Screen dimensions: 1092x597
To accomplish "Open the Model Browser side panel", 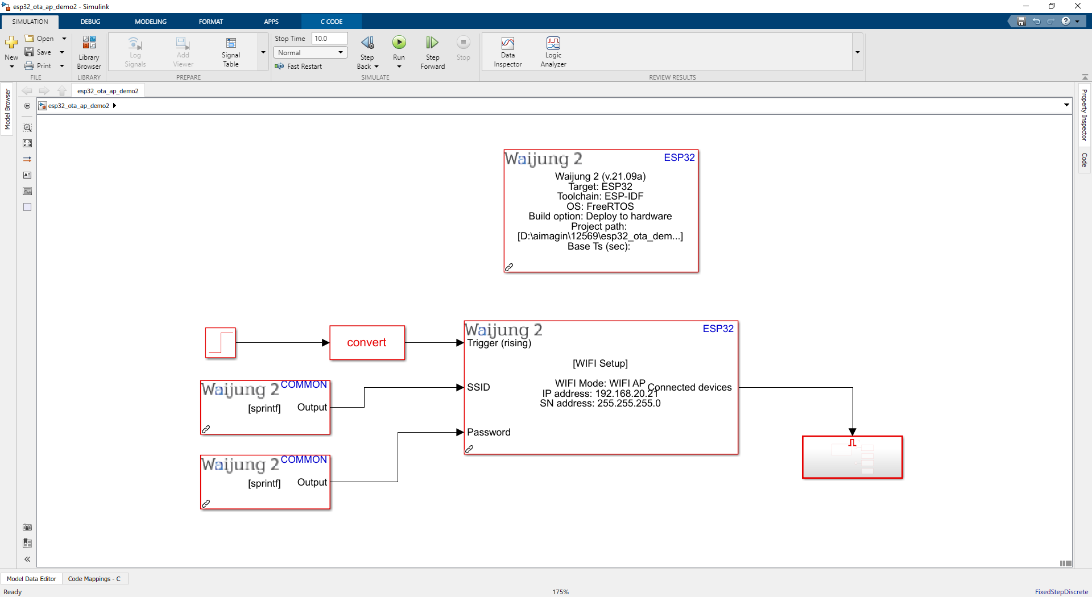I will click(7, 109).
